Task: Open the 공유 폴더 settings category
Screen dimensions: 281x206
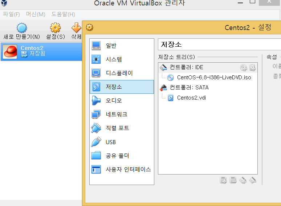Action: point(122,156)
